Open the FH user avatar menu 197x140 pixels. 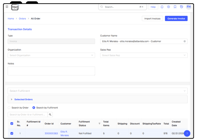pos(189,7)
